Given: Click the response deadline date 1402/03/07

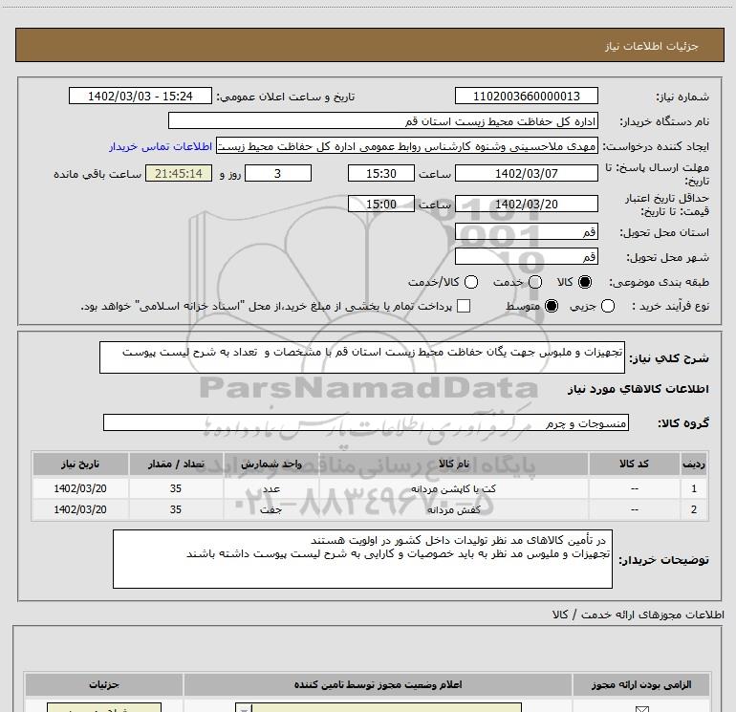Looking at the screenshot, I should point(526,173).
